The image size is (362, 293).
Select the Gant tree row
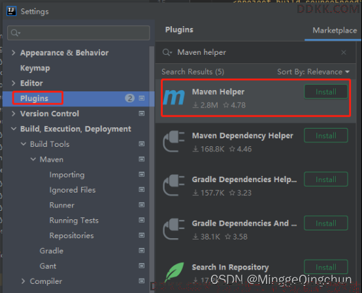coord(78,266)
